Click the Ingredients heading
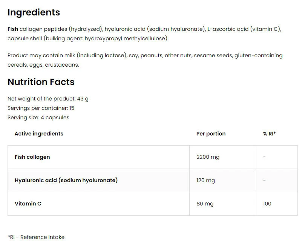Image resolution: width=308 pixels, height=251 pixels. [34, 12]
